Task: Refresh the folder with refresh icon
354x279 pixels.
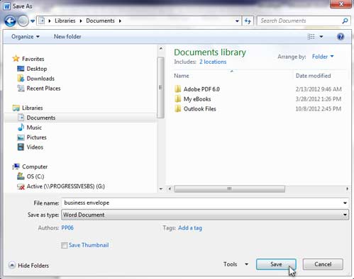Action: point(248,21)
